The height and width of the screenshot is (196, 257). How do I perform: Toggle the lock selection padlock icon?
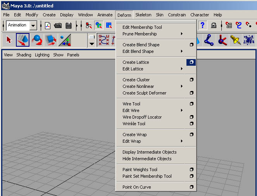[214, 25]
